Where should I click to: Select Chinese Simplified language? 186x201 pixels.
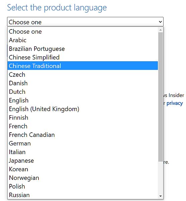coord(82,57)
